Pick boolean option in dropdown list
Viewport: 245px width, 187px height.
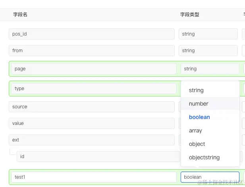point(210,117)
